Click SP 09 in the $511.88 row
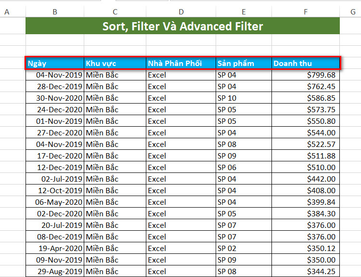The width and height of the screenshot is (361, 277). click(244, 156)
